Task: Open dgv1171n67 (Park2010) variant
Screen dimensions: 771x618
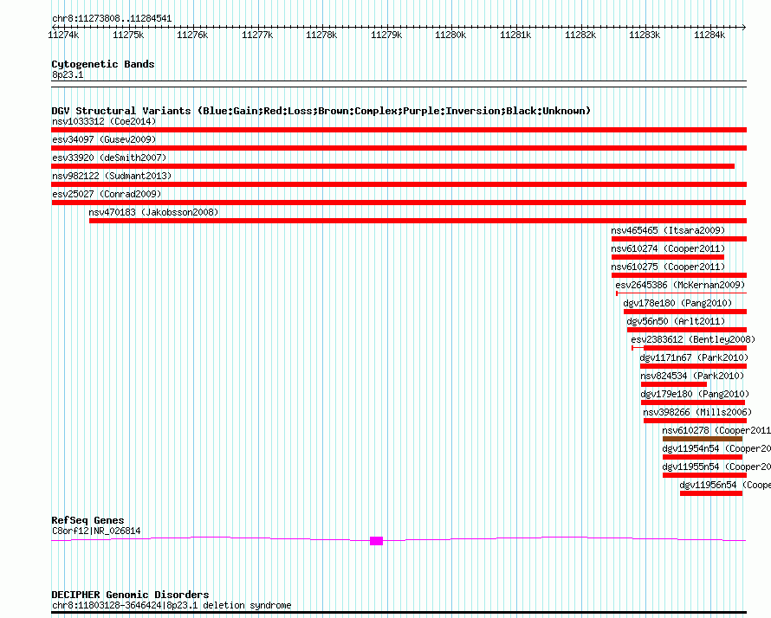Action: (694, 357)
